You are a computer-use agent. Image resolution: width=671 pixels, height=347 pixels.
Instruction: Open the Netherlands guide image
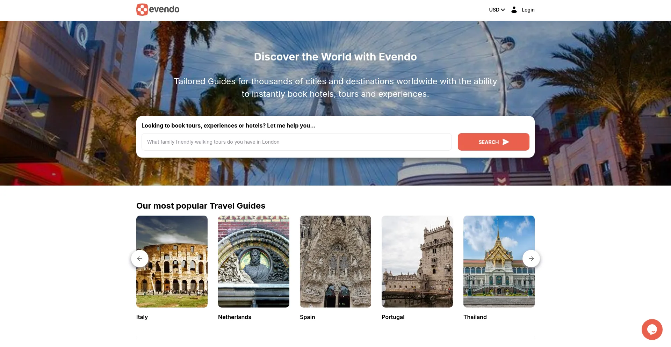tap(254, 261)
